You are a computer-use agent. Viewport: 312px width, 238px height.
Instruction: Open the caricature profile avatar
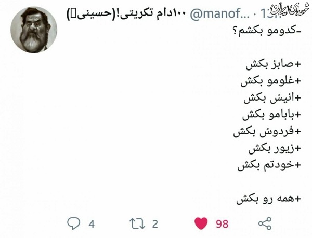pyautogui.click(x=34, y=30)
